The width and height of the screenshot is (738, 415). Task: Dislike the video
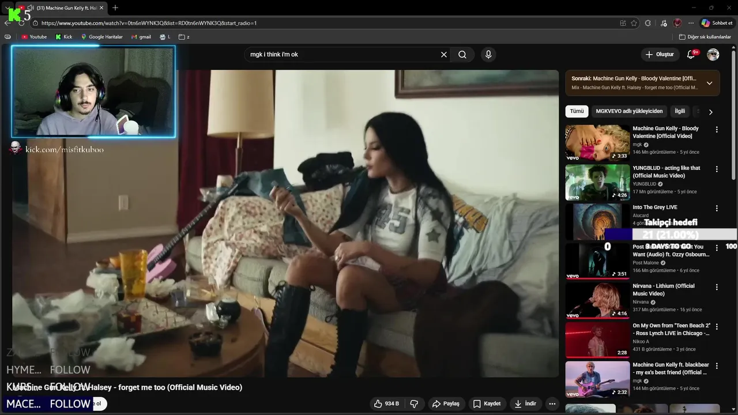[414, 403]
